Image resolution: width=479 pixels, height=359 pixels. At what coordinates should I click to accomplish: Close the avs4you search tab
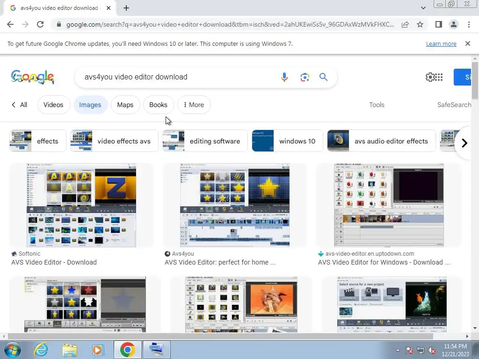pyautogui.click(x=108, y=8)
